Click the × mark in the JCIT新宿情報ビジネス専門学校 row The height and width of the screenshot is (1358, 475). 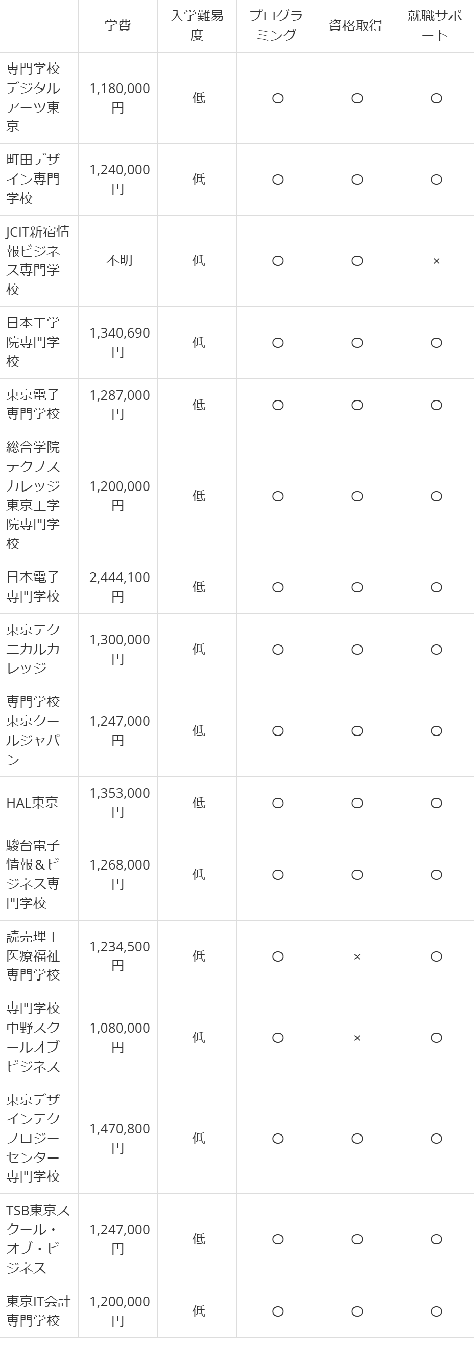click(436, 261)
